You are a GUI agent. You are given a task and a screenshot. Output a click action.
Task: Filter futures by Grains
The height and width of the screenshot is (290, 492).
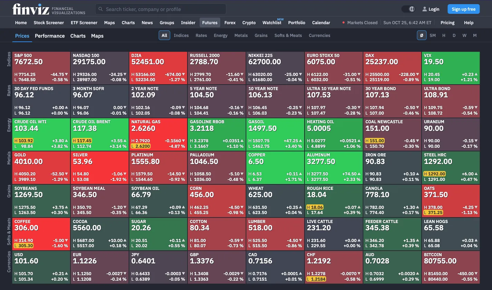tap(261, 36)
